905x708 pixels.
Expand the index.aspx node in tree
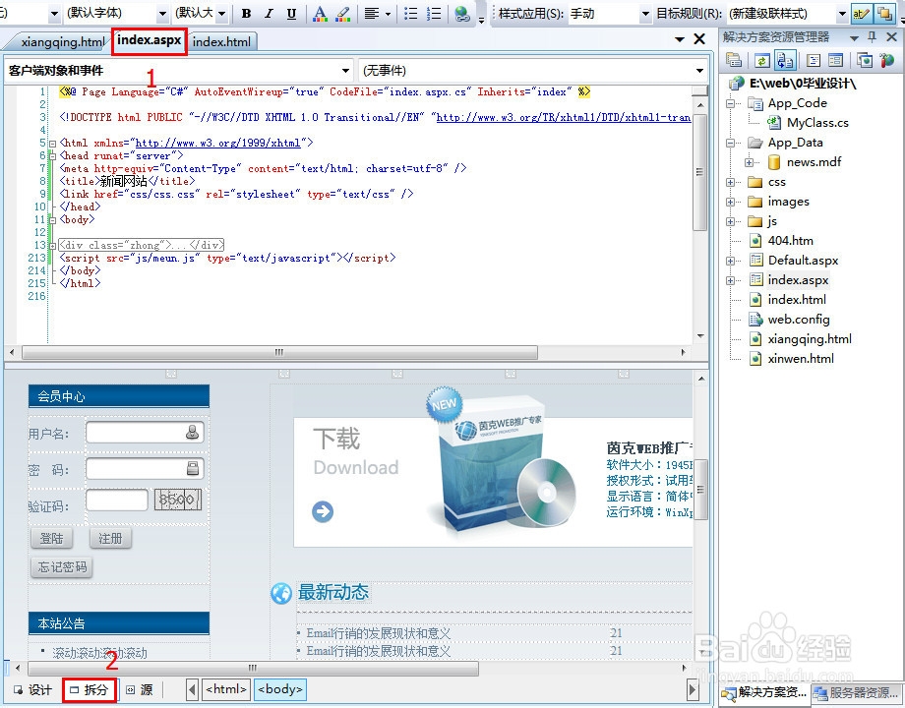(731, 280)
